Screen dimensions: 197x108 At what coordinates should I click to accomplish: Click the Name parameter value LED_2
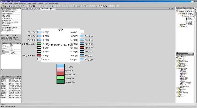(15, 45)
